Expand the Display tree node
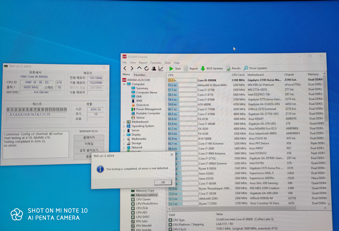Image resolution: width=339 pixels, height=231 pixels. coord(124,135)
